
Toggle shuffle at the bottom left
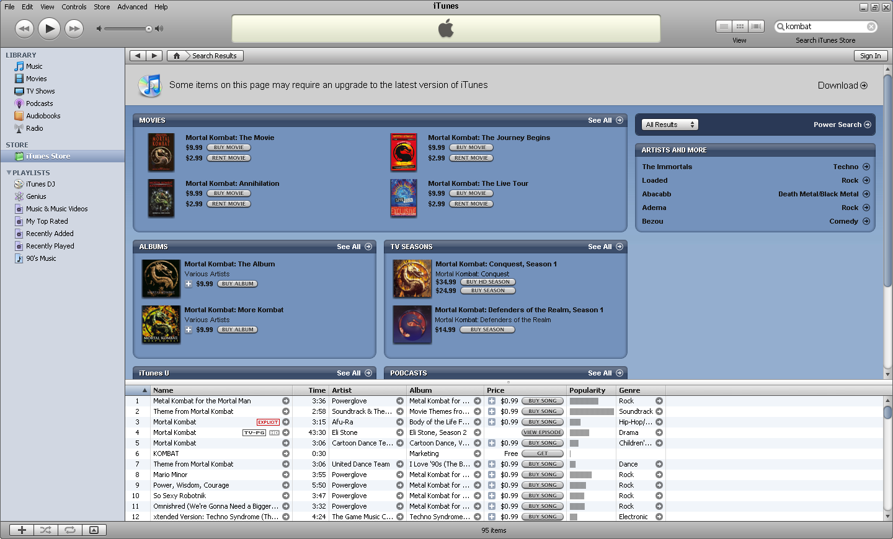tap(46, 530)
